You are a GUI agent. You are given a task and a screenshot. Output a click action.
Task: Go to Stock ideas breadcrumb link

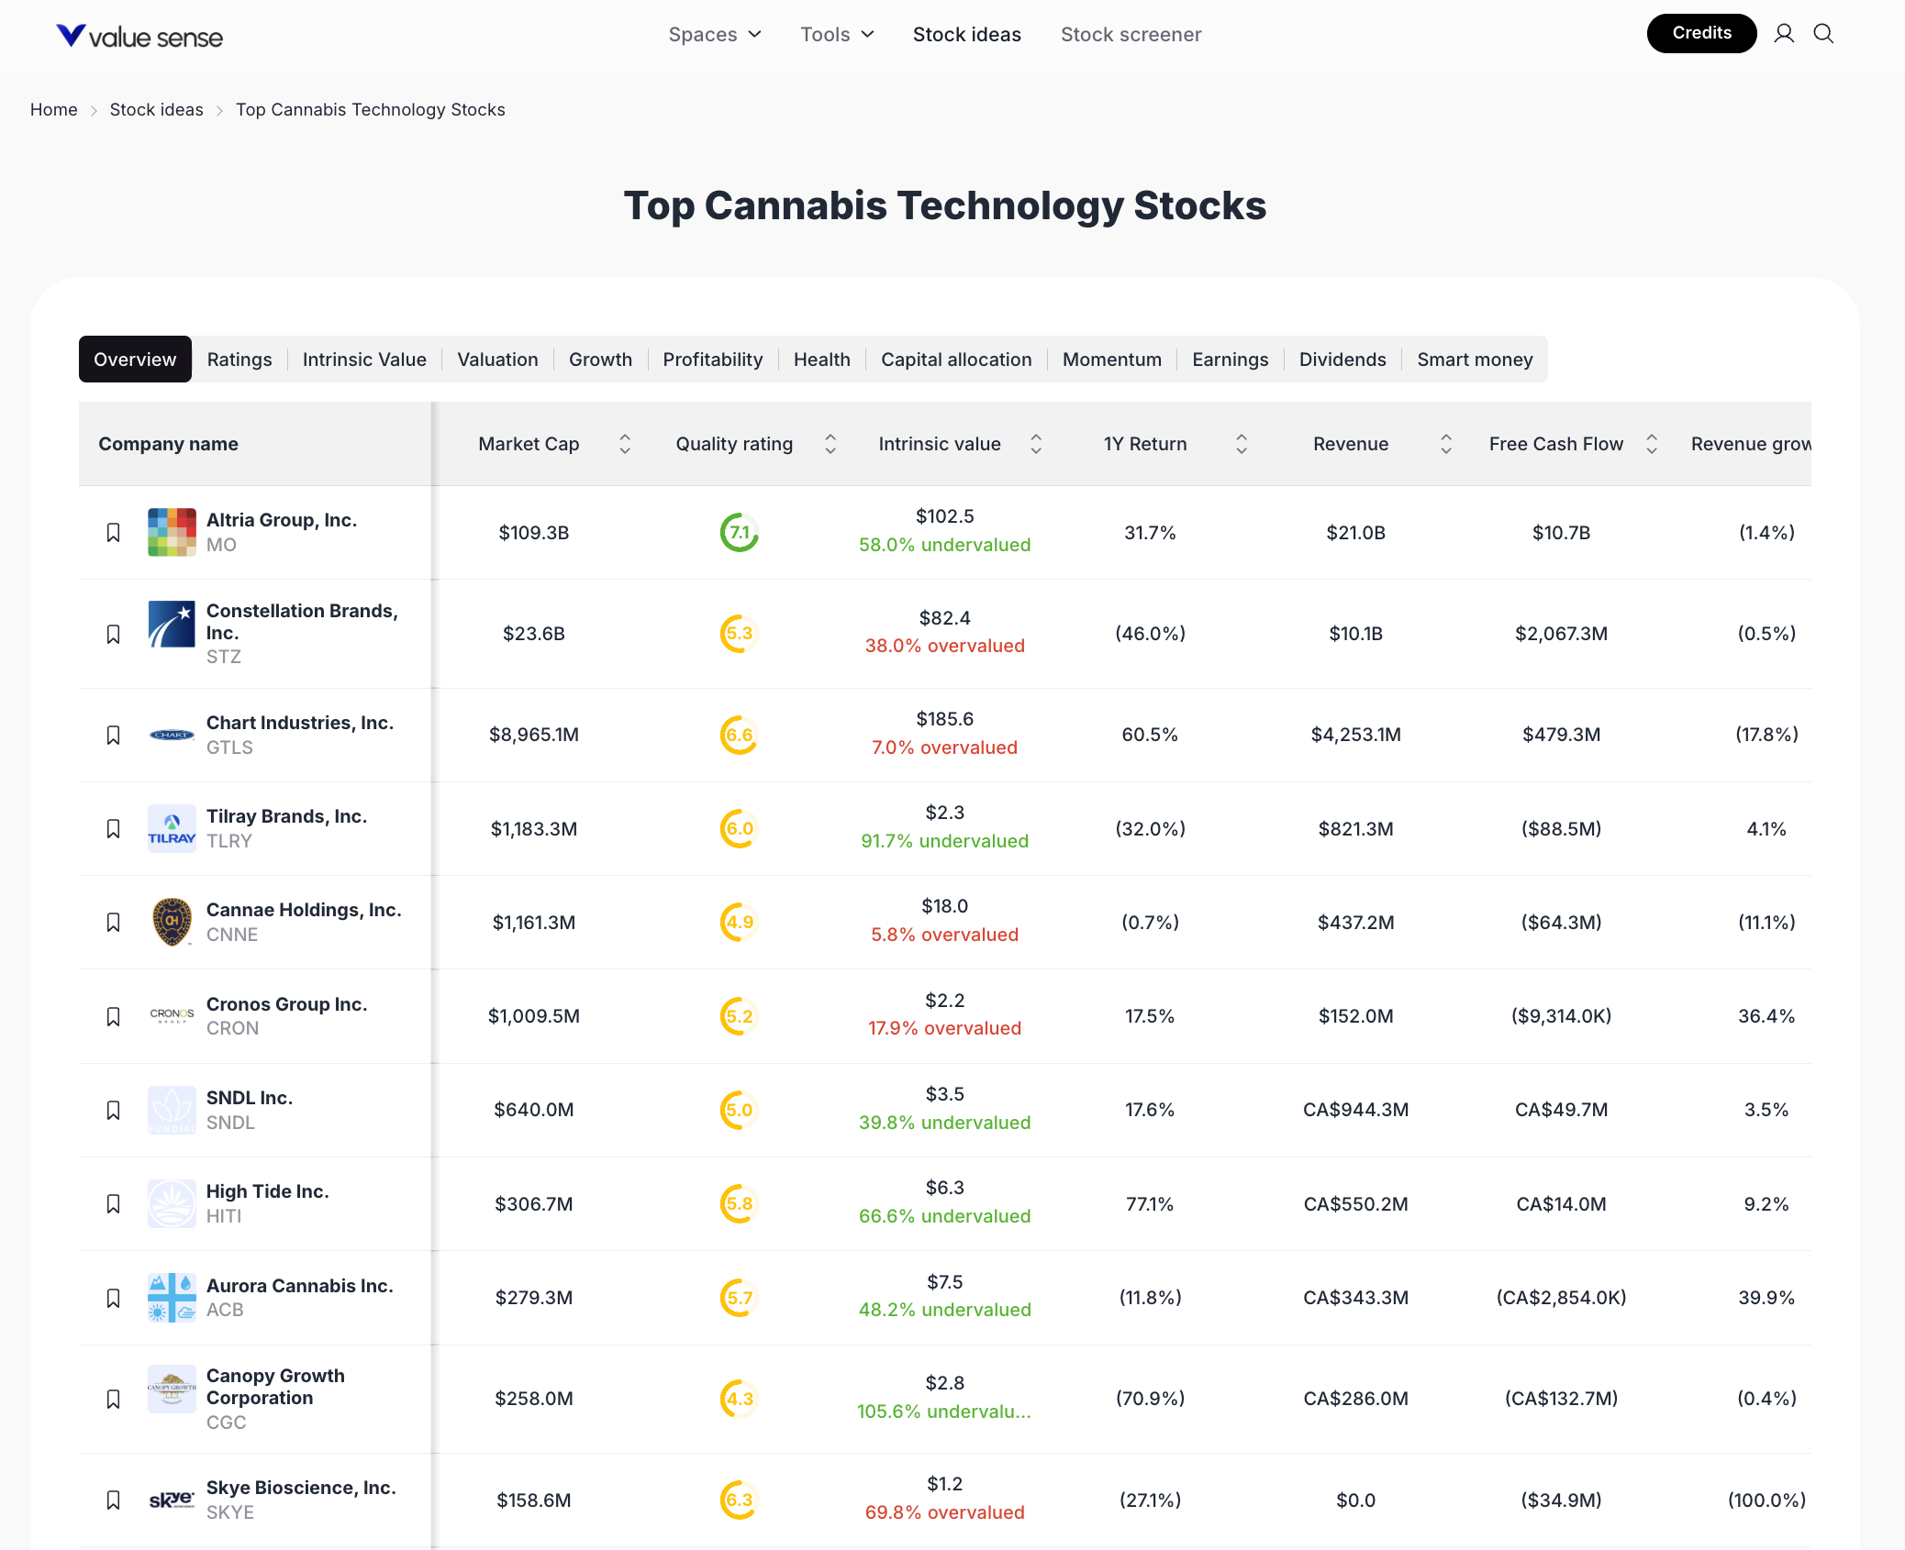tap(157, 110)
